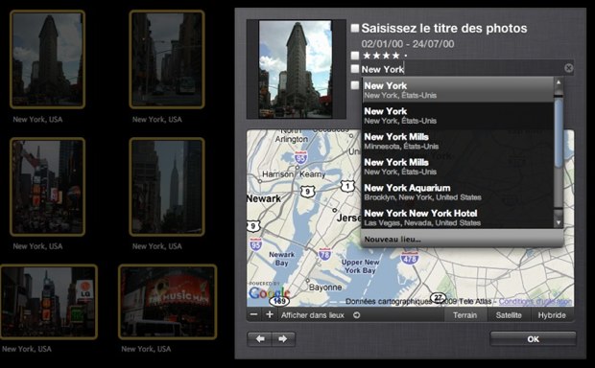Click Upper New York Bay label

click(360, 266)
